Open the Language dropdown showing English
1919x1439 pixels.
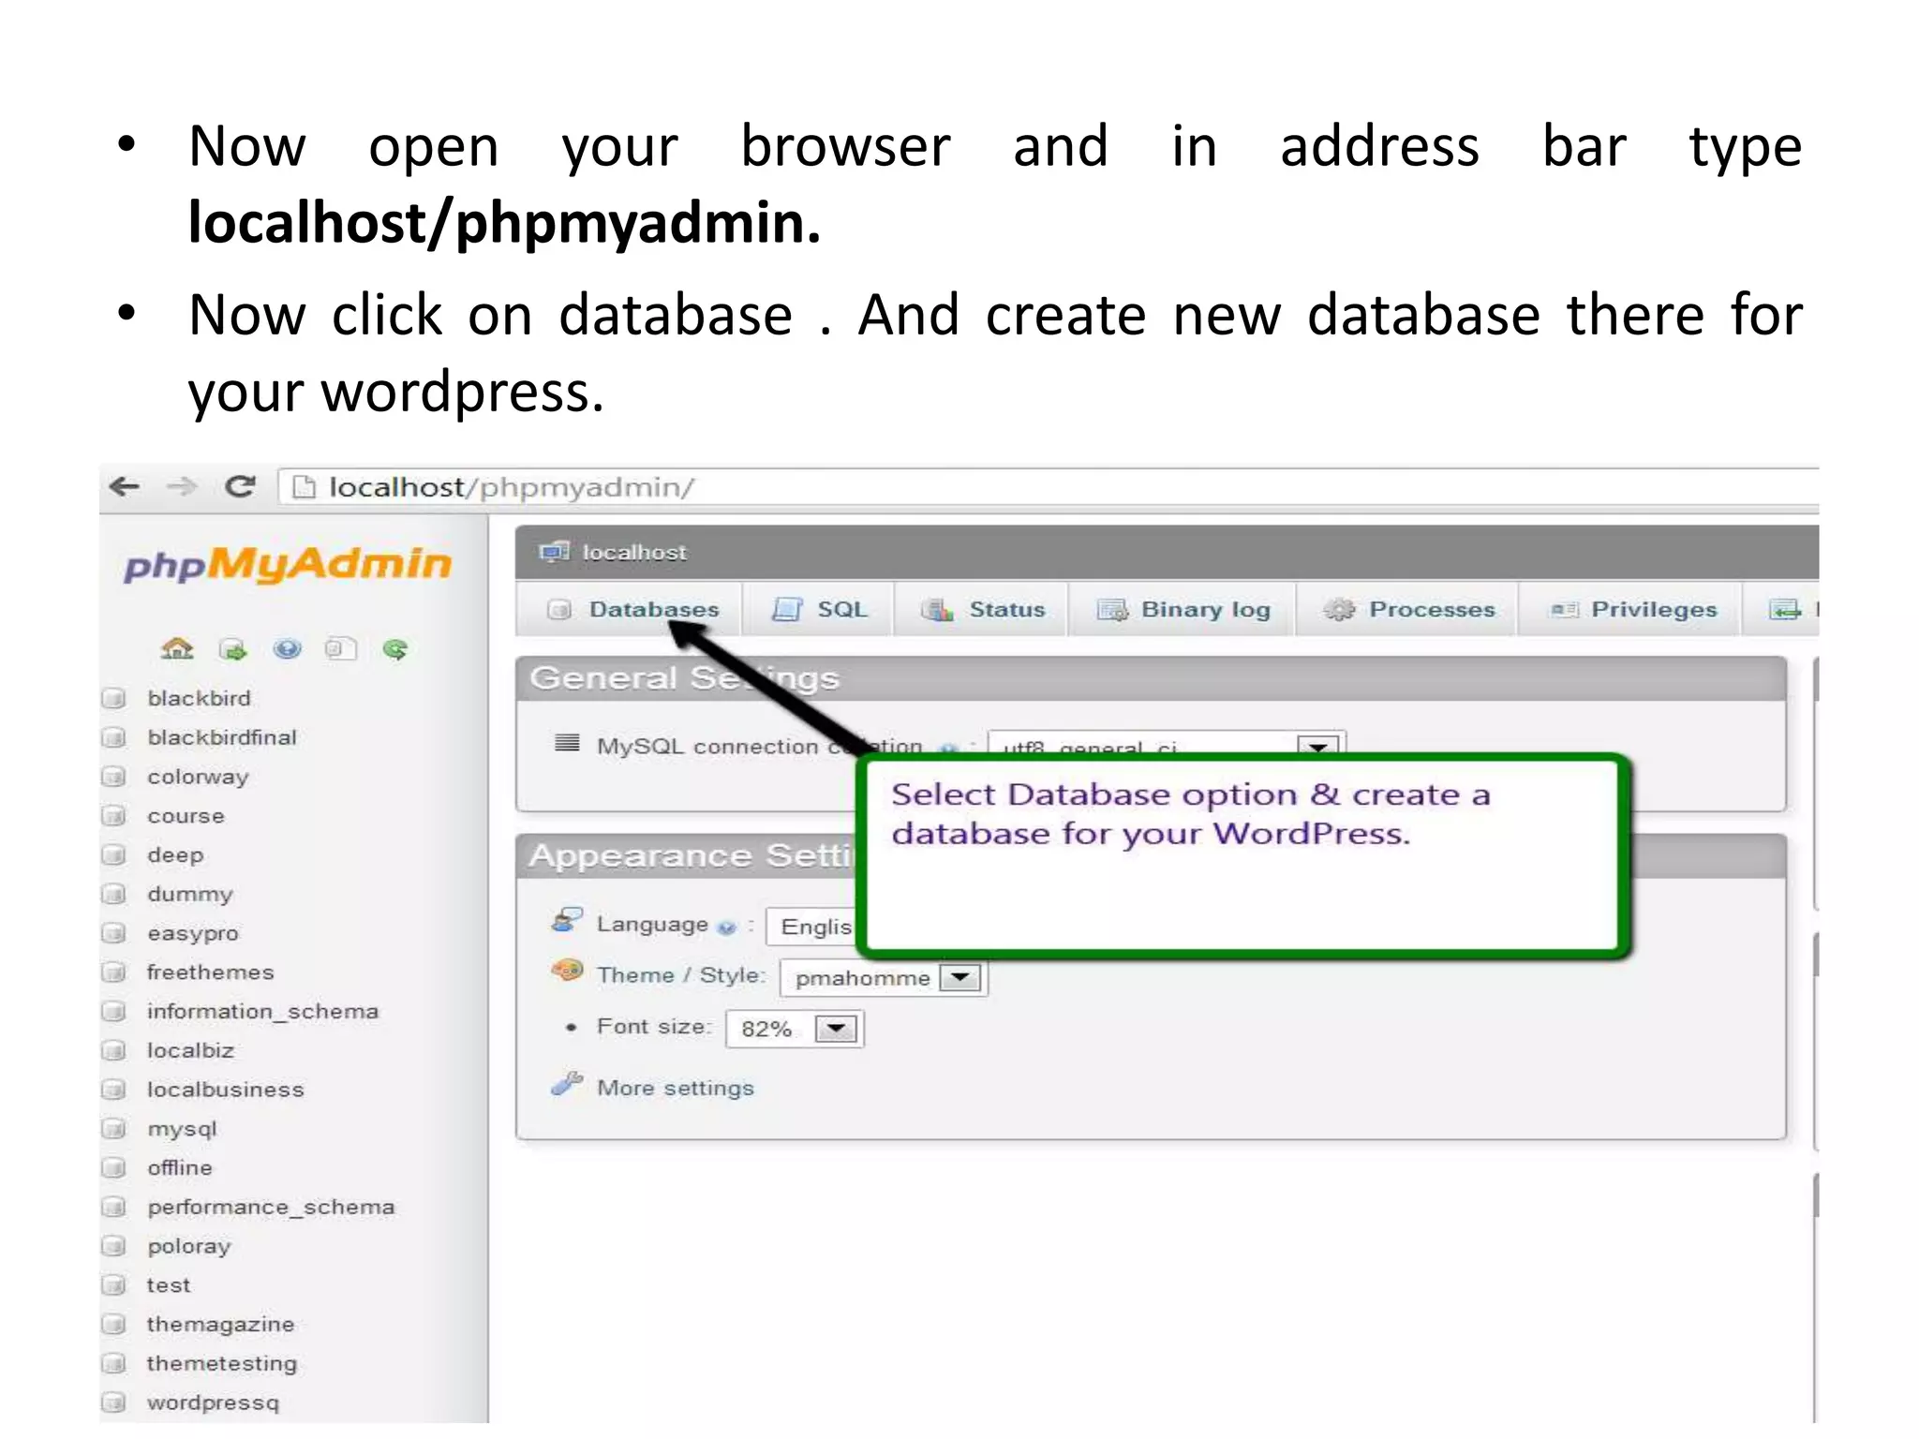point(812,927)
